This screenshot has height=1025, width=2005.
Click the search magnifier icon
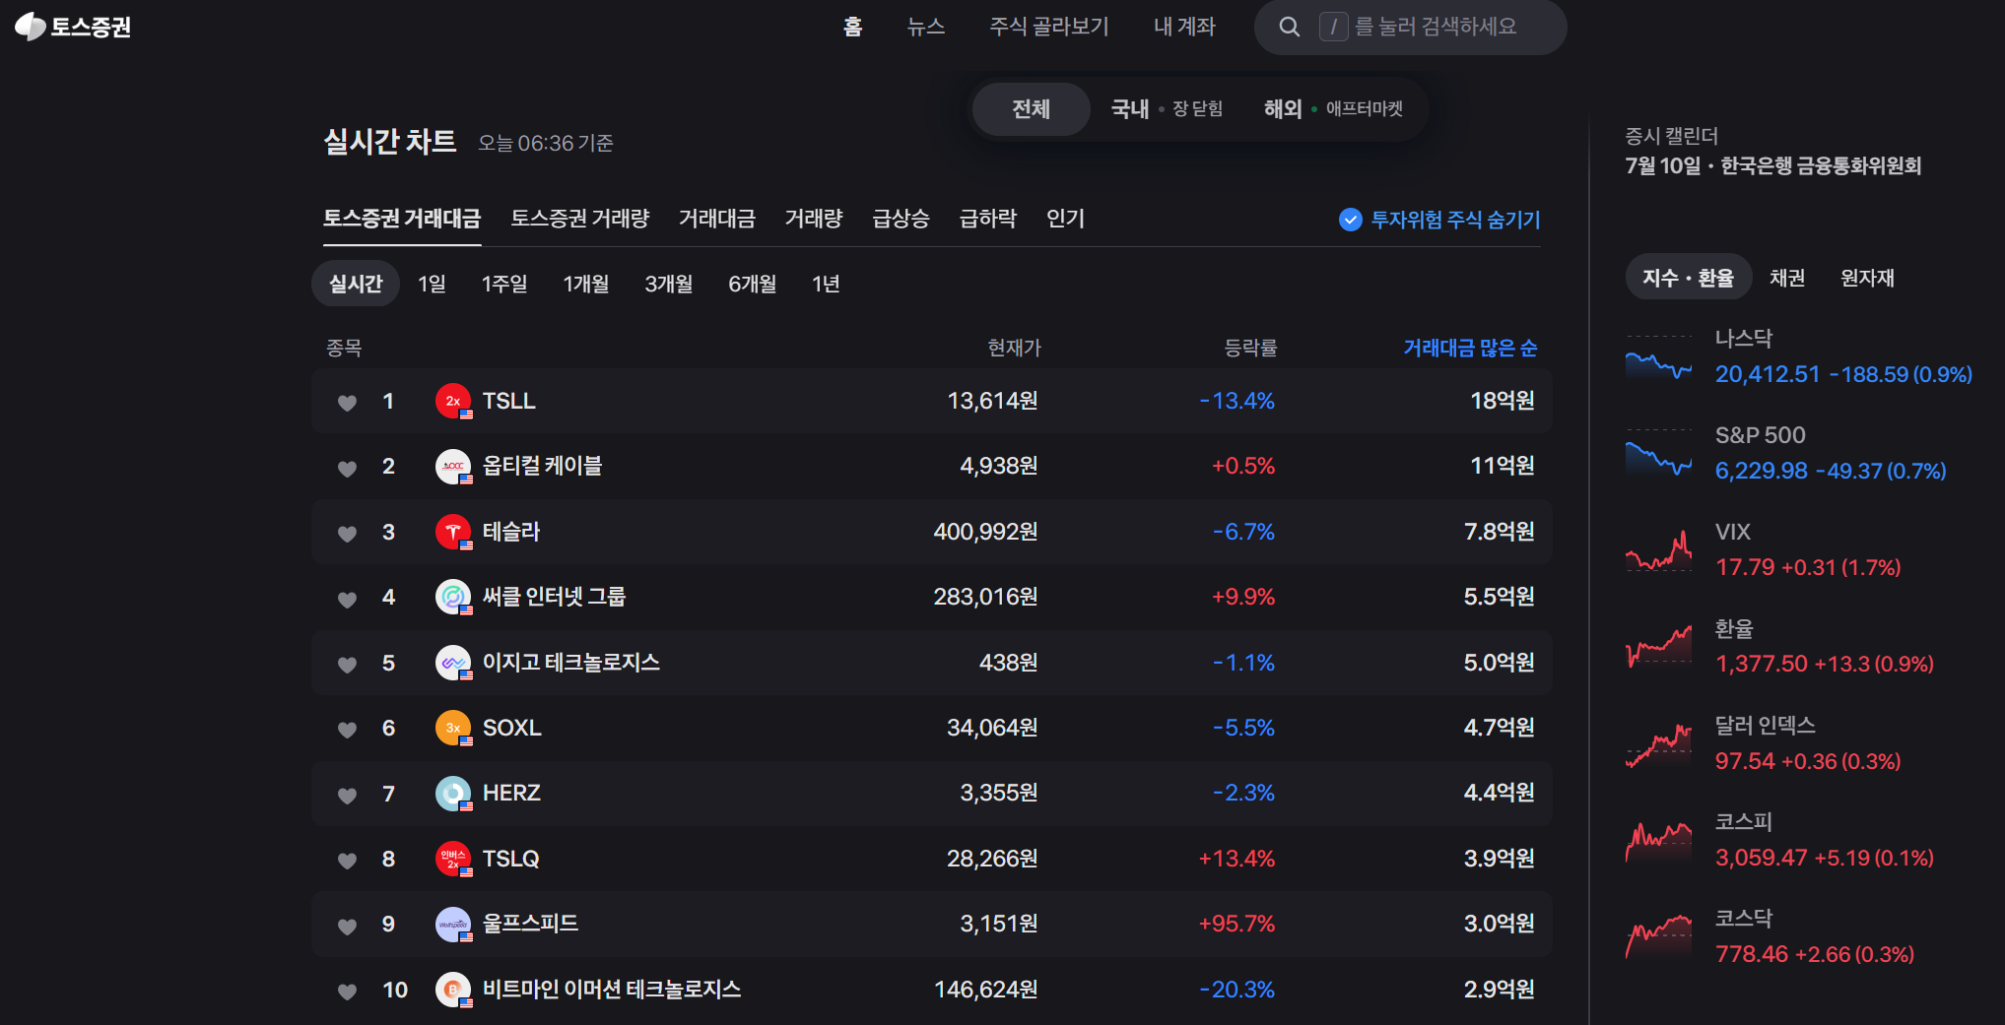(x=1289, y=27)
